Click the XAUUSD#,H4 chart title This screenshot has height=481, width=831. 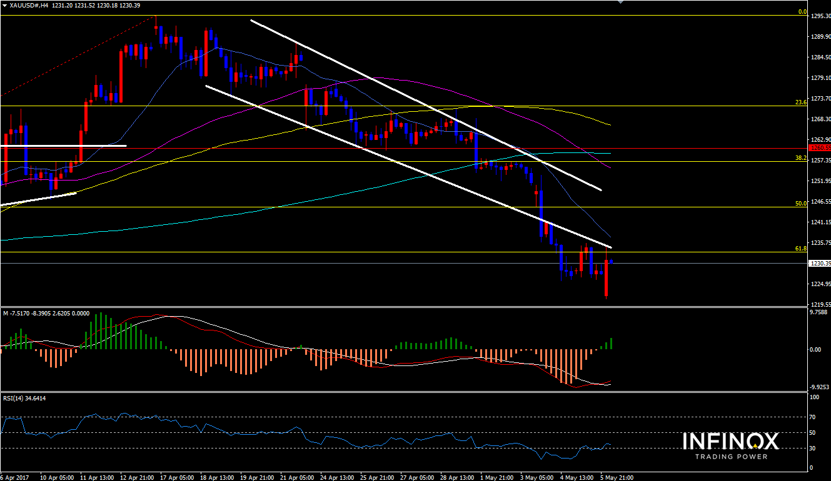(x=28, y=5)
